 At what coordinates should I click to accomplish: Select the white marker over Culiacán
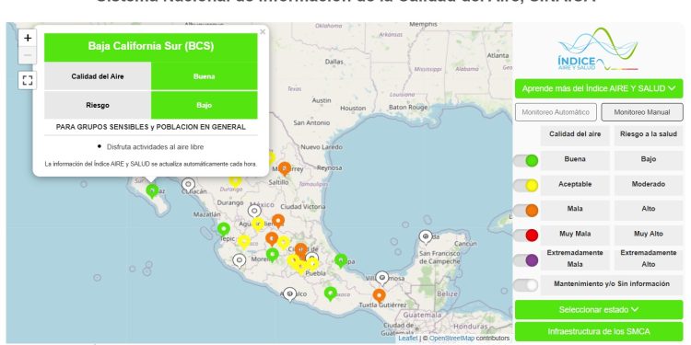tap(188, 185)
